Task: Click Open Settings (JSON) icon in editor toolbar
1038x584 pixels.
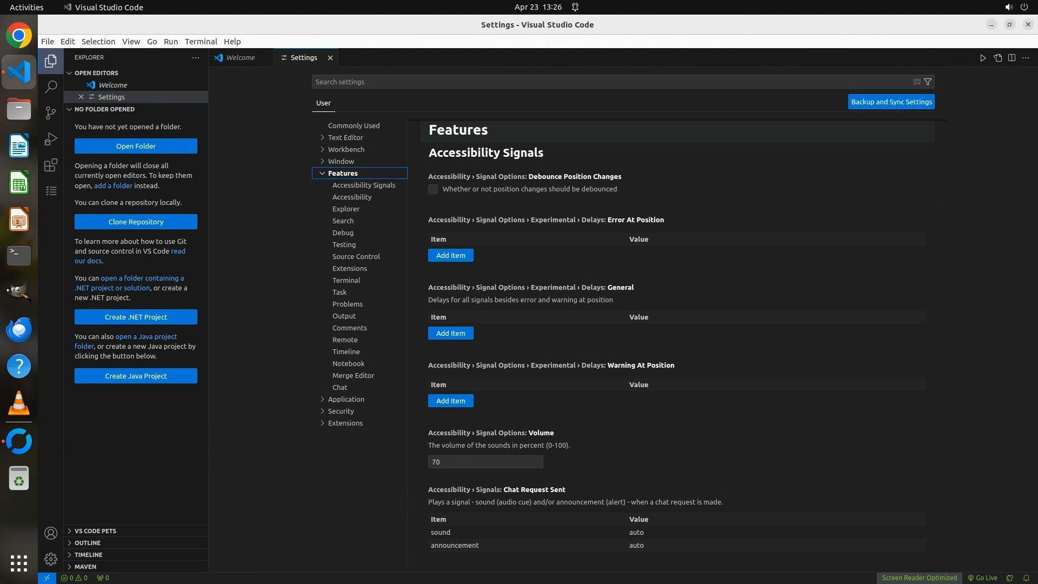Action: (x=997, y=58)
